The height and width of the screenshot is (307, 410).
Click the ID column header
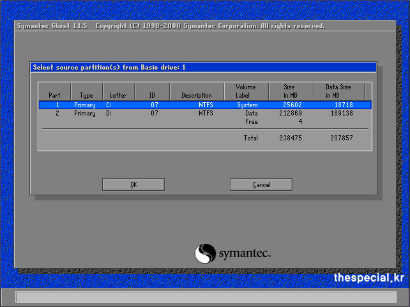click(x=152, y=91)
